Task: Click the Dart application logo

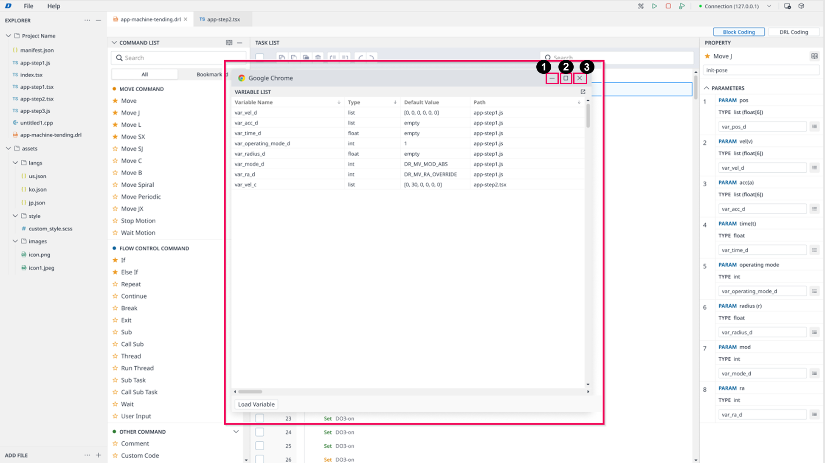Action: click(8, 6)
